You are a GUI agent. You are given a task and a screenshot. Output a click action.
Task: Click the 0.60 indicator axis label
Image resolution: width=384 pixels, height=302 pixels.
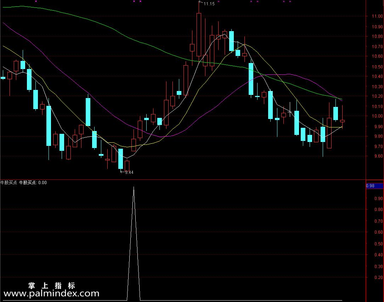pyautogui.click(x=379, y=232)
